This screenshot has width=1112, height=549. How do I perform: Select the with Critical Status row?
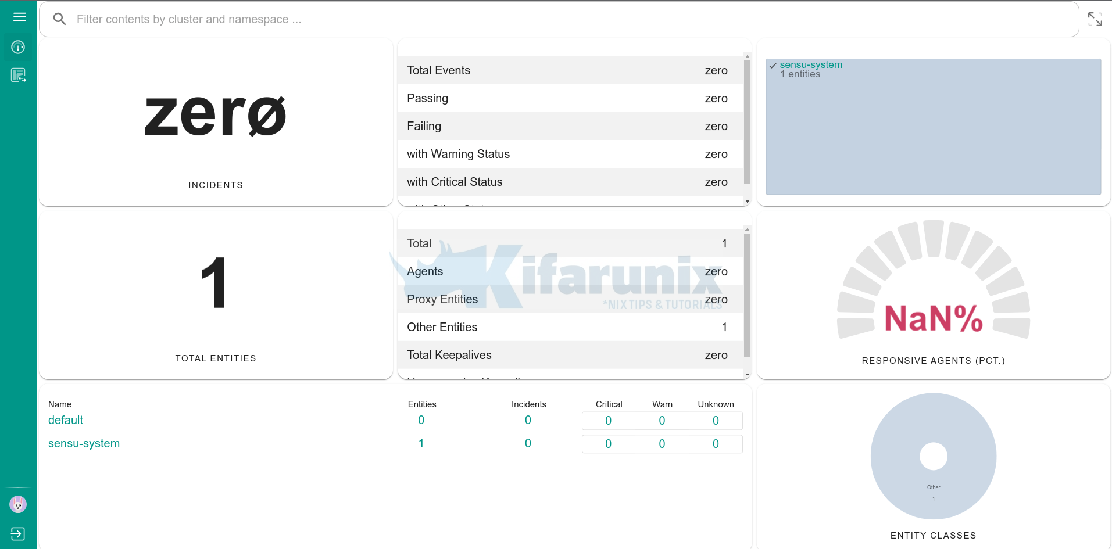coord(570,182)
